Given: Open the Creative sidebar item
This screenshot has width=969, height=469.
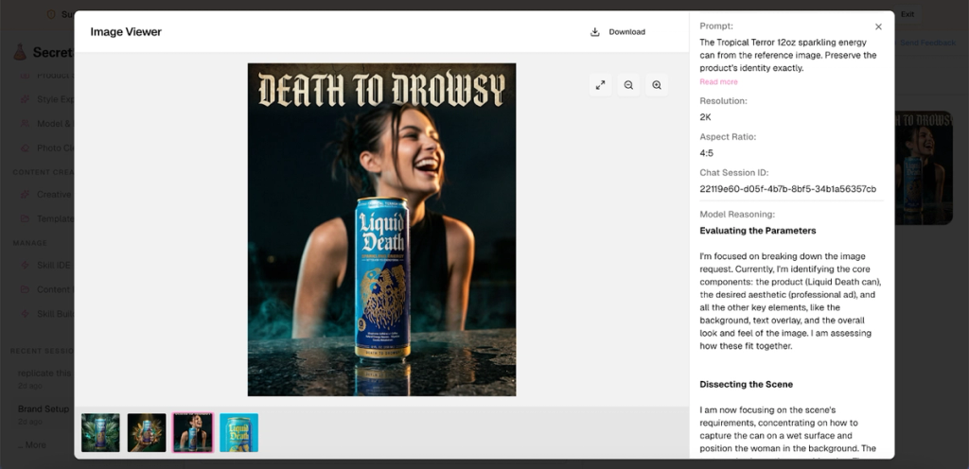Looking at the screenshot, I should click(53, 195).
